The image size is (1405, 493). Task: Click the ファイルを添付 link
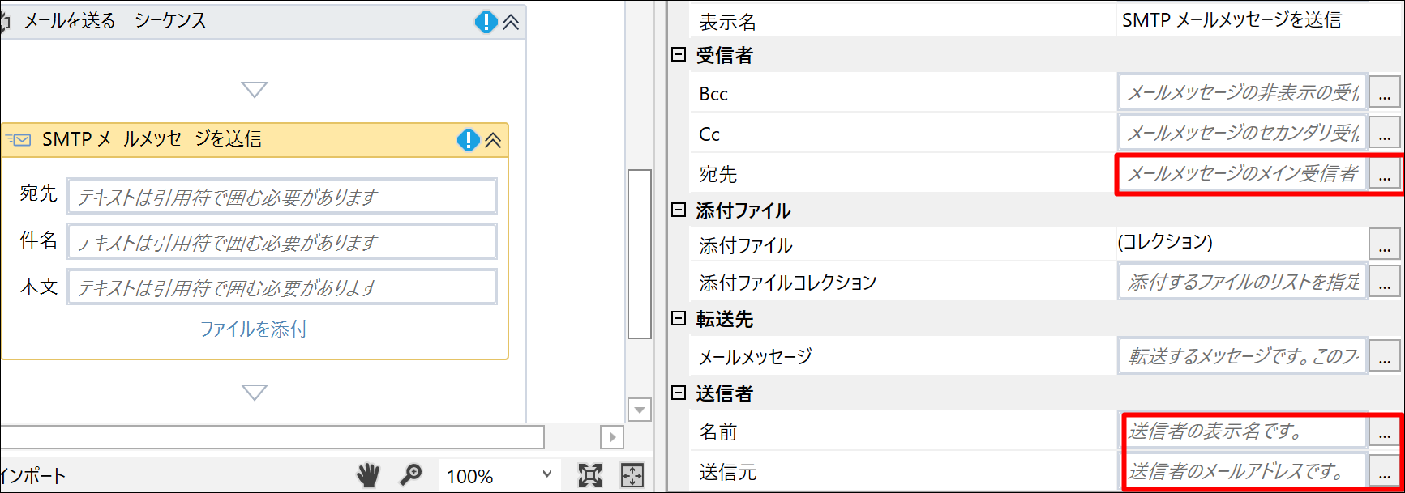(x=254, y=329)
